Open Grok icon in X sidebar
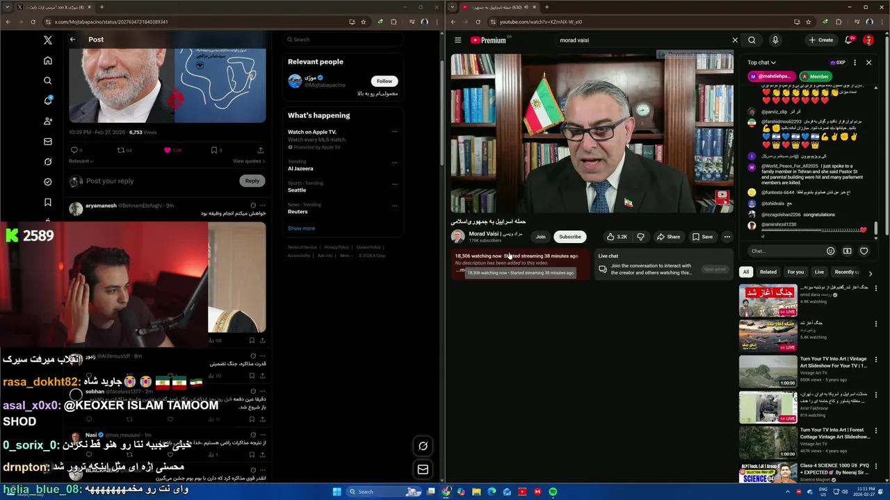This screenshot has width=890, height=500. tap(48, 161)
